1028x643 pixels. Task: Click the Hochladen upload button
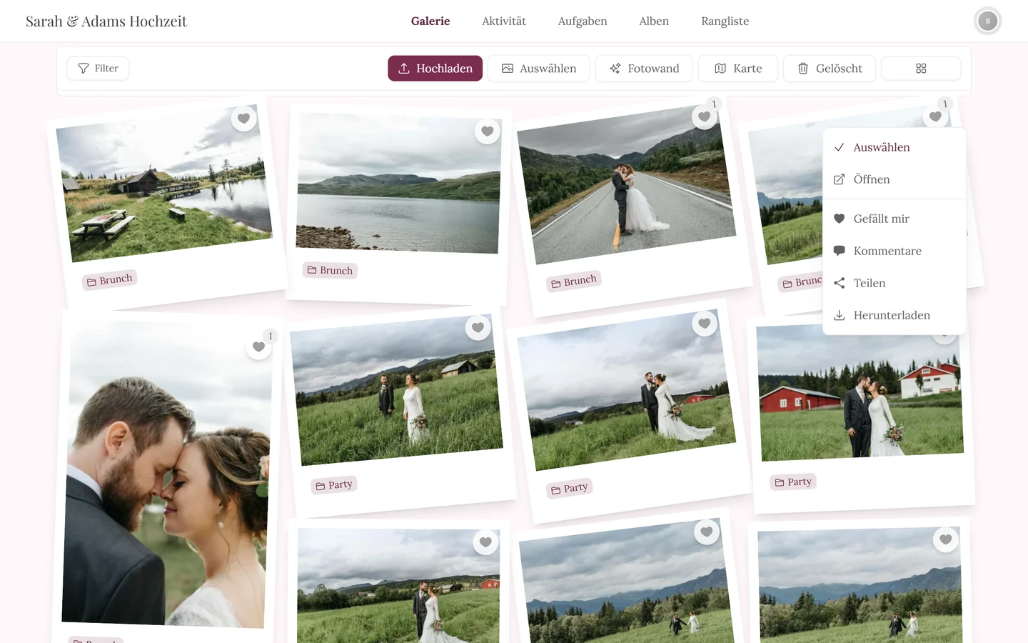click(x=435, y=69)
